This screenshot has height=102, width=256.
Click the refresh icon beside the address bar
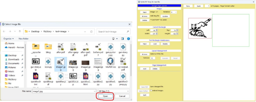91,32
